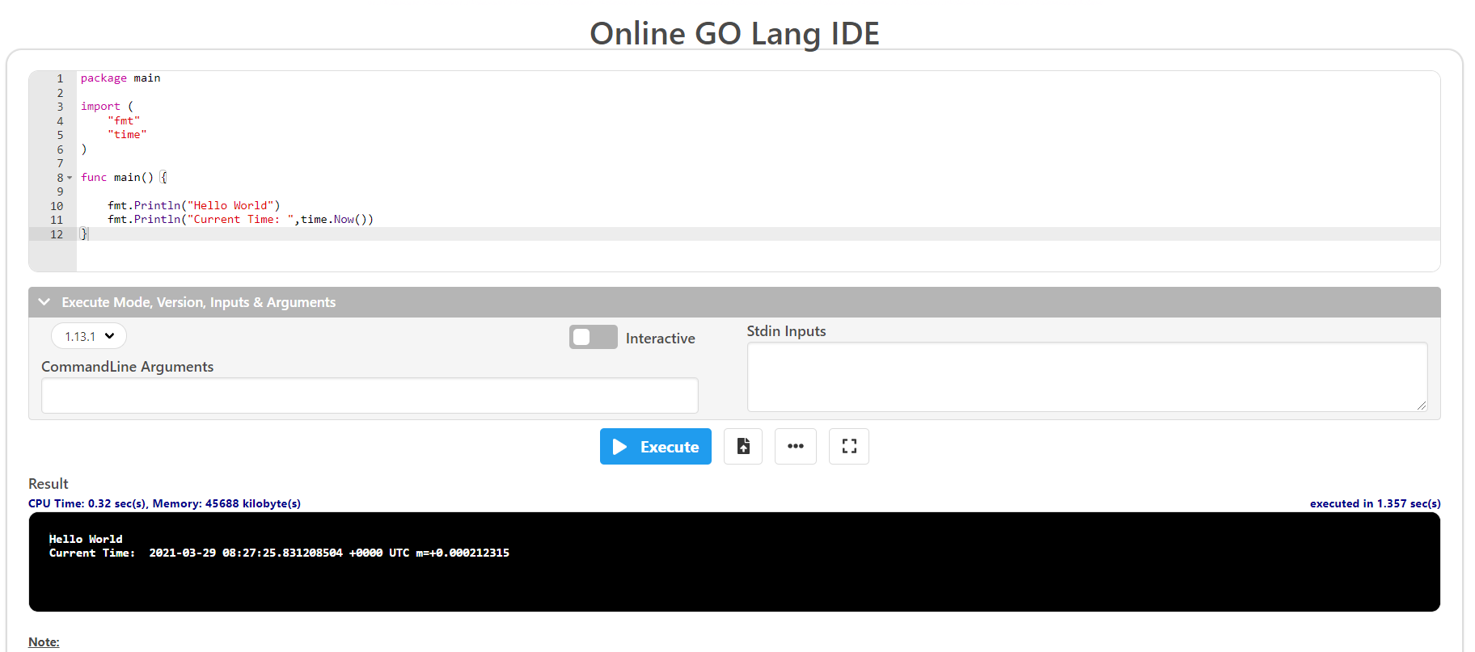Collapse the Execute Mode, Version, Inputs & Arguments panel

pos(734,302)
